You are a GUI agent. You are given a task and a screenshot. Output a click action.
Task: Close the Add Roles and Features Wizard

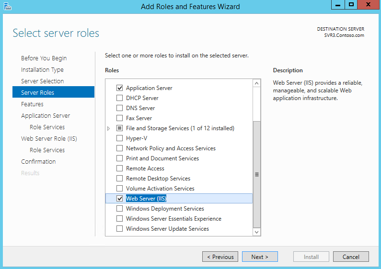click(x=369, y=5)
